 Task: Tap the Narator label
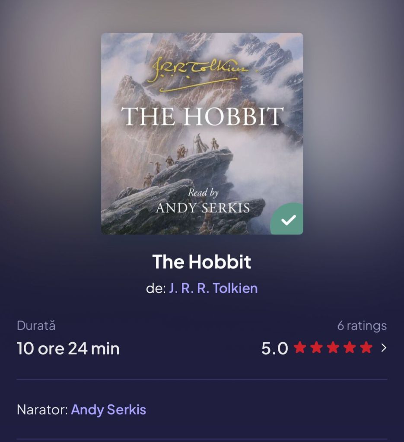[42, 410]
